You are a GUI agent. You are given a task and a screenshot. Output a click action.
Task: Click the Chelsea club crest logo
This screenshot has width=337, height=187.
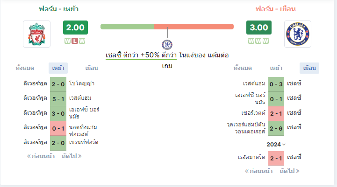pyautogui.click(x=298, y=34)
